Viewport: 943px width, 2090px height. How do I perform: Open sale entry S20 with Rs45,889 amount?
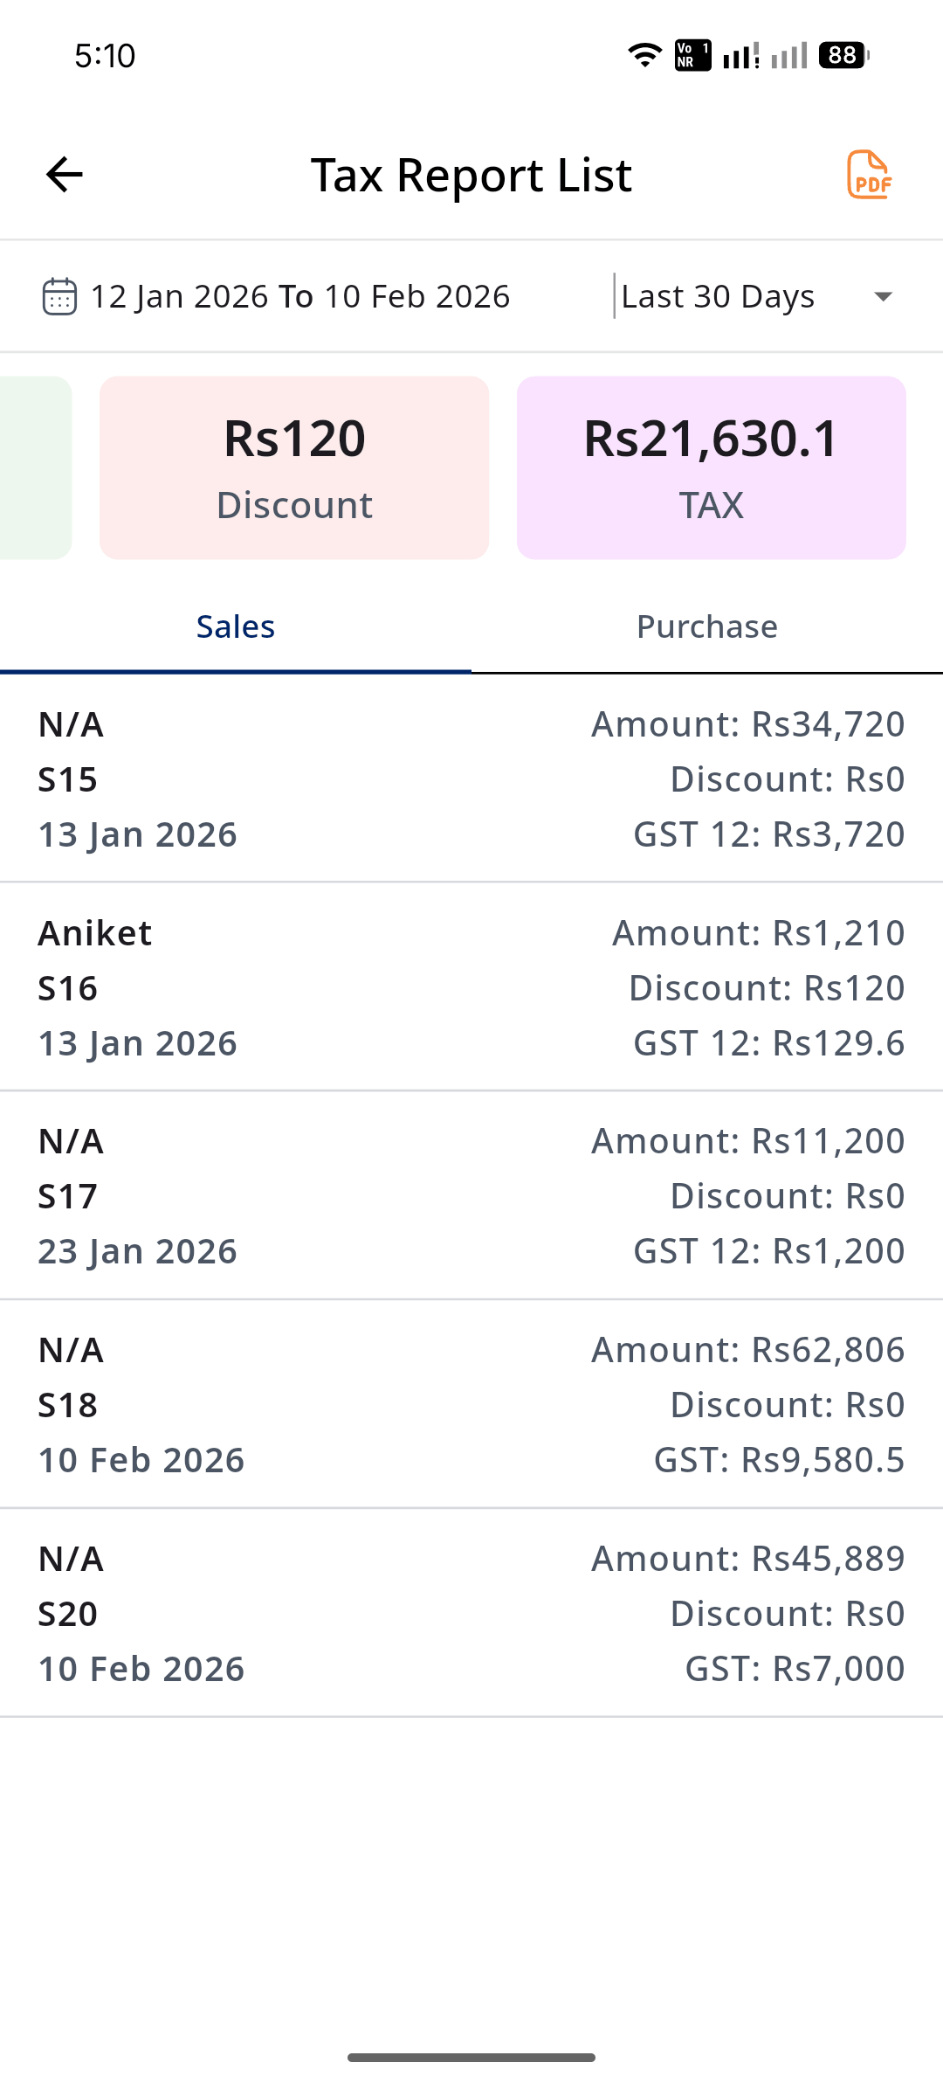471,1613
